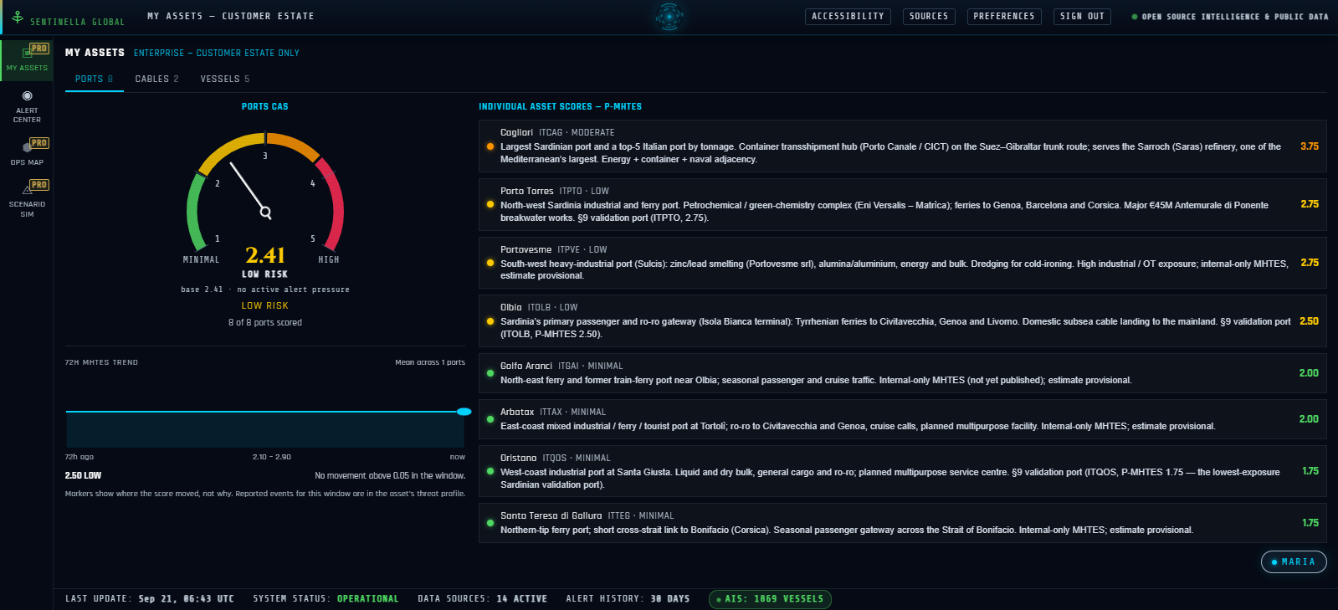Screen dimensions: 1338x610
Task: Switch to the Ports tab
Action: [x=94, y=79]
